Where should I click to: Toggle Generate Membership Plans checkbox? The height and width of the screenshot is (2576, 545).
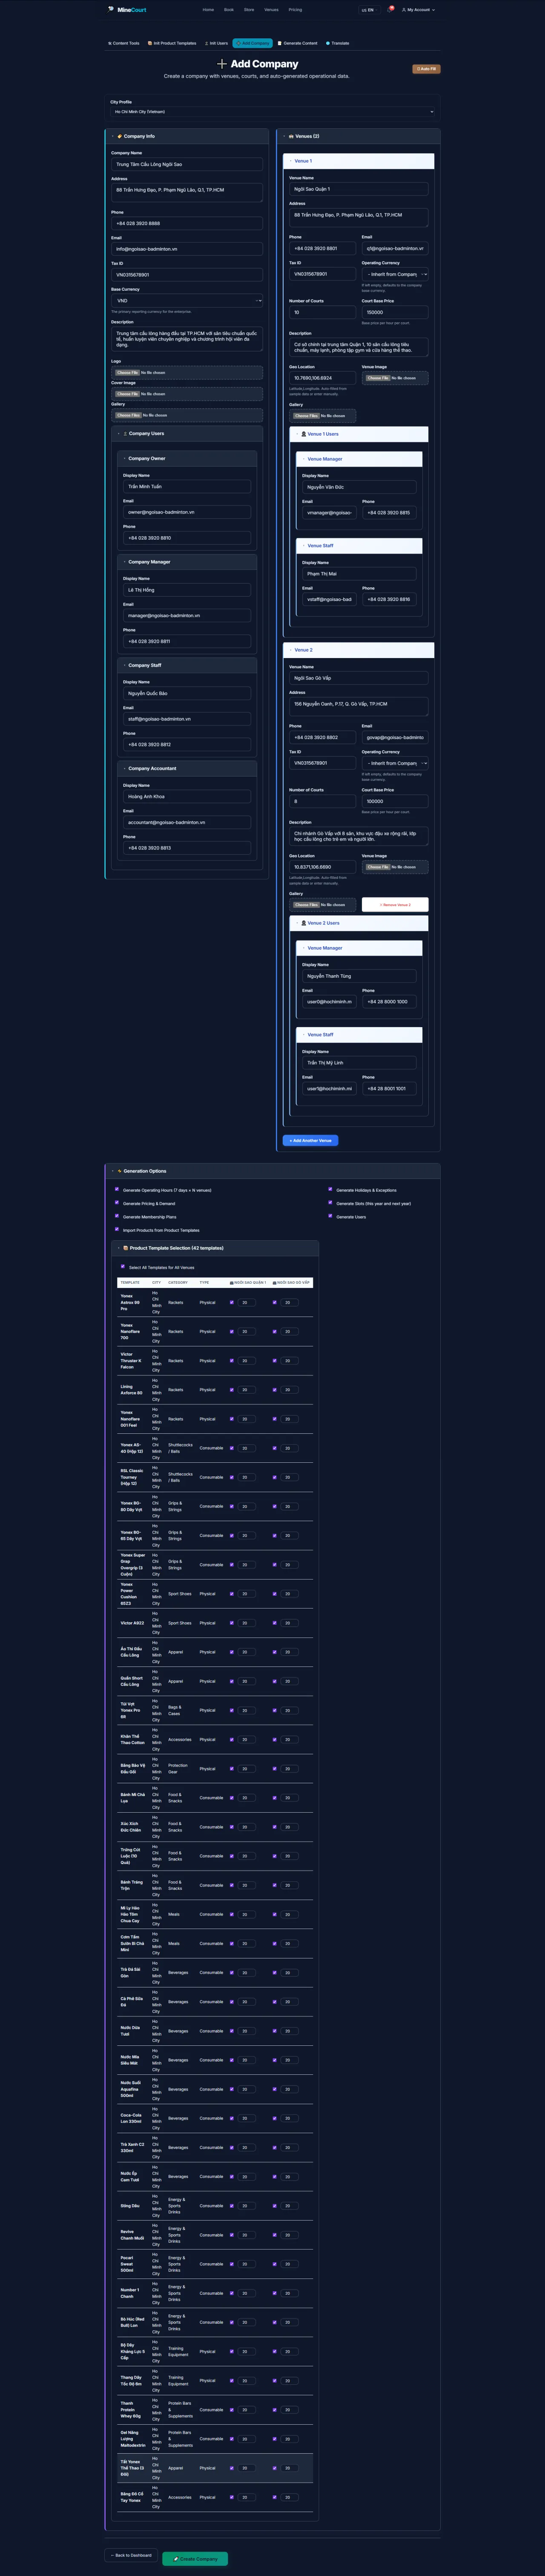pyautogui.click(x=117, y=1216)
